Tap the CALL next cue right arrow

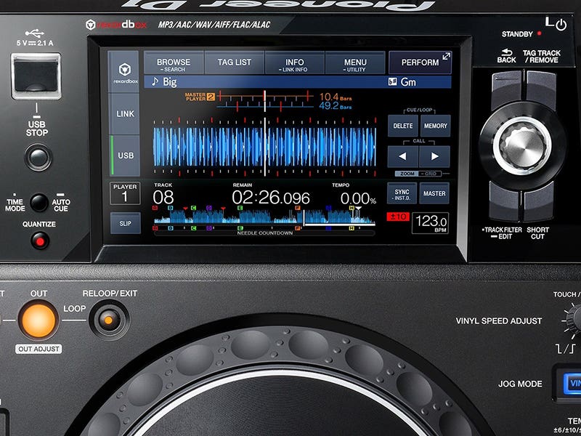(x=434, y=156)
